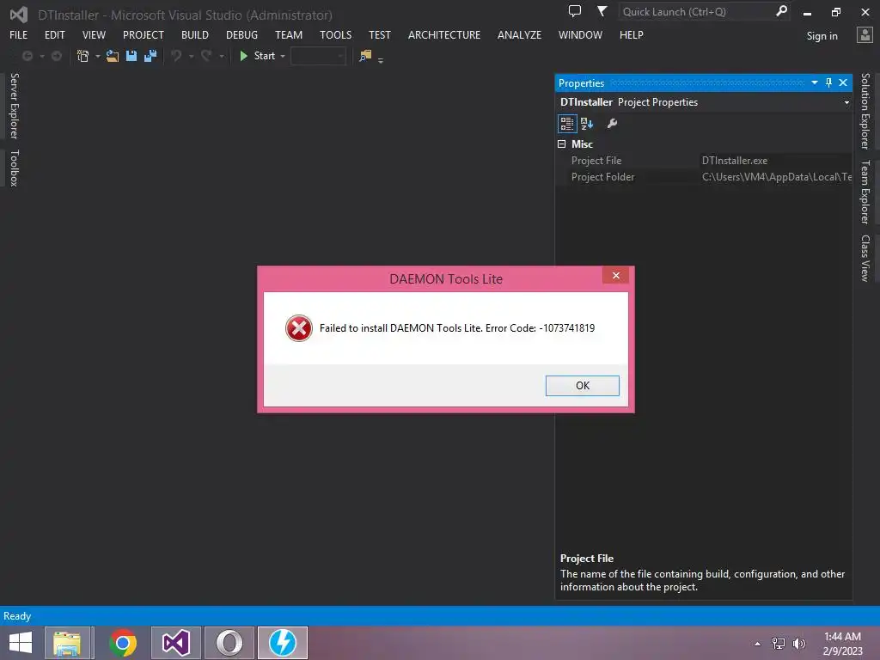Click the Redo toolbar icon
Image resolution: width=880 pixels, height=660 pixels.
tap(206, 56)
